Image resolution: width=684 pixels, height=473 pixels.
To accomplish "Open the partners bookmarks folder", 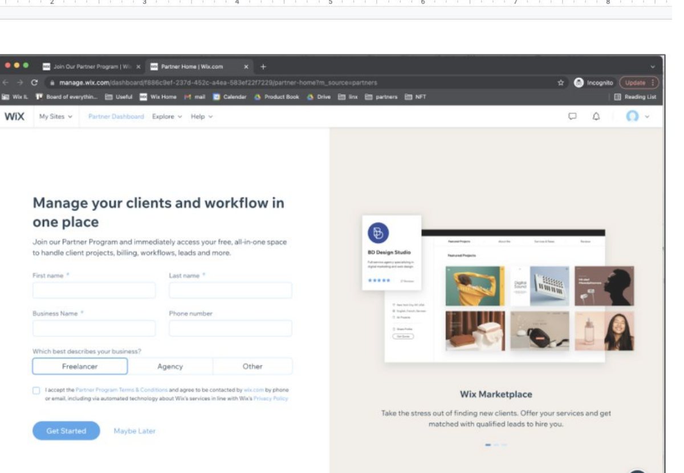I will (x=381, y=97).
